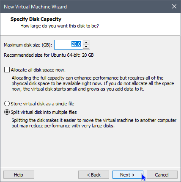
Task: Click the Splitting the disk description paragraph
Action: pos(94,123)
